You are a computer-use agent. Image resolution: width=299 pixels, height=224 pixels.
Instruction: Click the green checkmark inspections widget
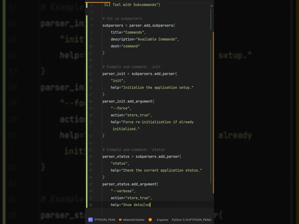[x=212, y=6]
